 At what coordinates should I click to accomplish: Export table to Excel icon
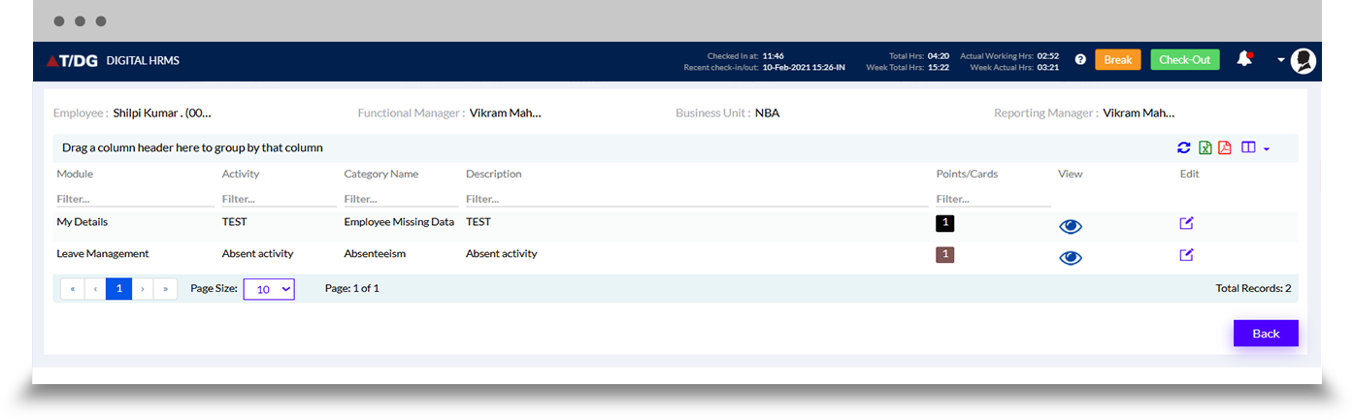point(1205,147)
